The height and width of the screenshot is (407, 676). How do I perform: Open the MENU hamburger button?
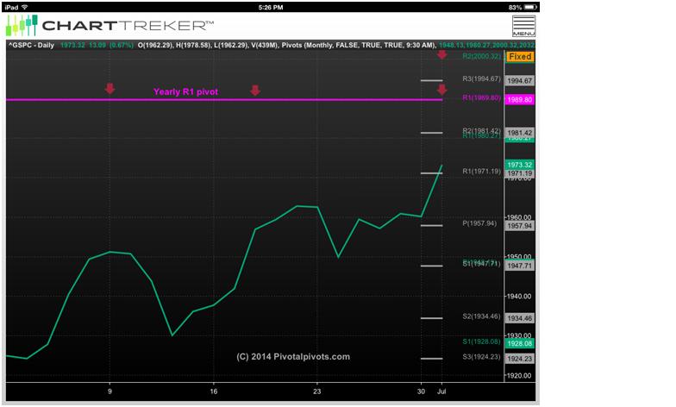click(523, 26)
